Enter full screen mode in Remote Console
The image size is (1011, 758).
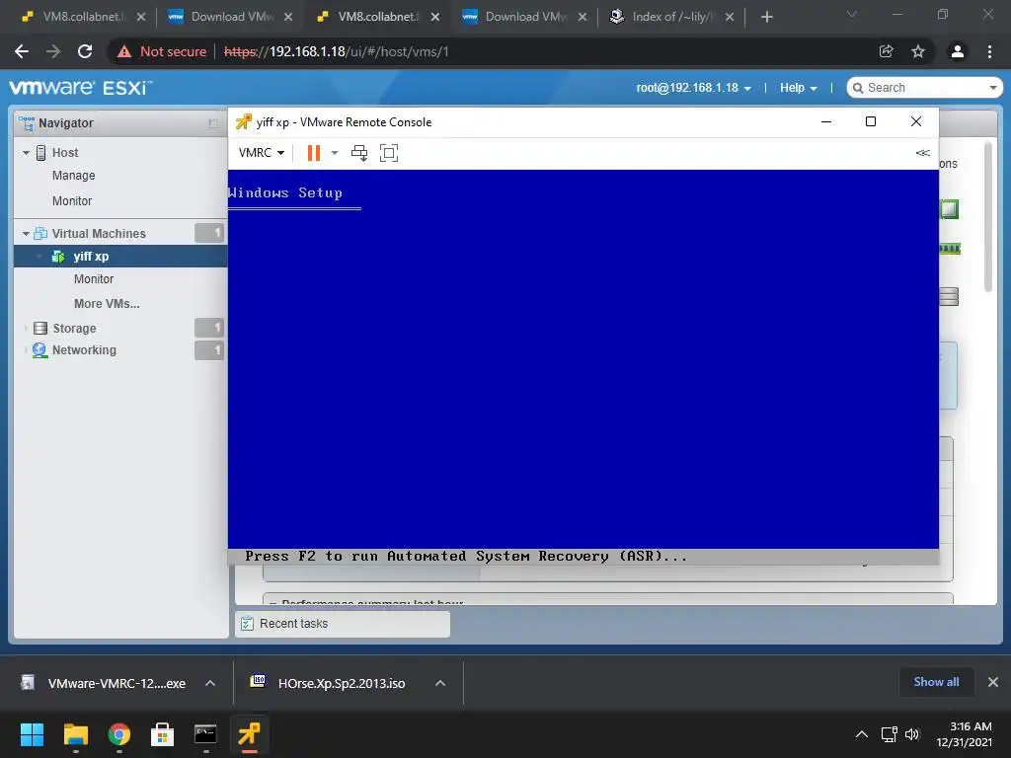[x=389, y=153]
